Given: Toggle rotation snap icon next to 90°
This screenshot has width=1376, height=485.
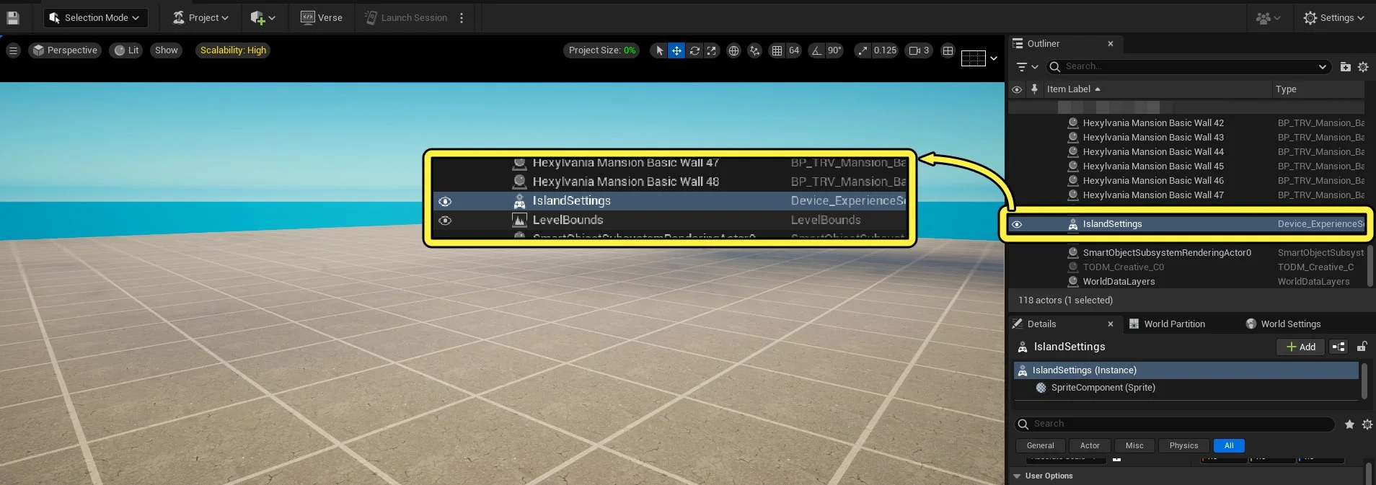Looking at the screenshot, I should tap(816, 50).
